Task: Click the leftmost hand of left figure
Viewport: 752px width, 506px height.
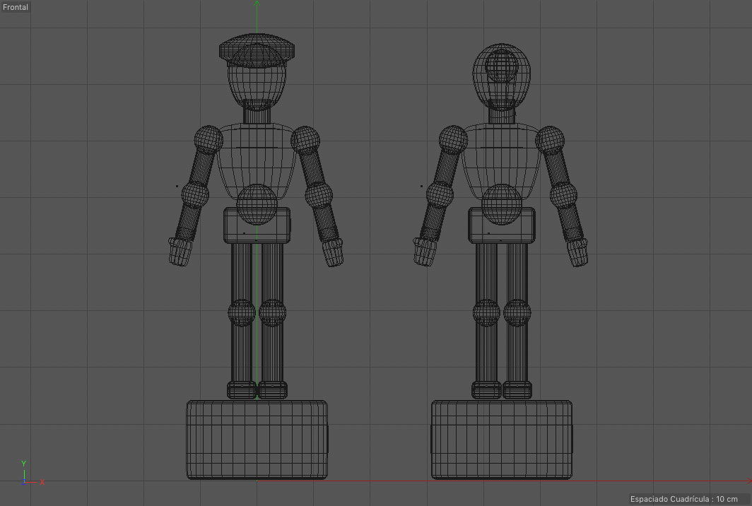Action: (180, 251)
